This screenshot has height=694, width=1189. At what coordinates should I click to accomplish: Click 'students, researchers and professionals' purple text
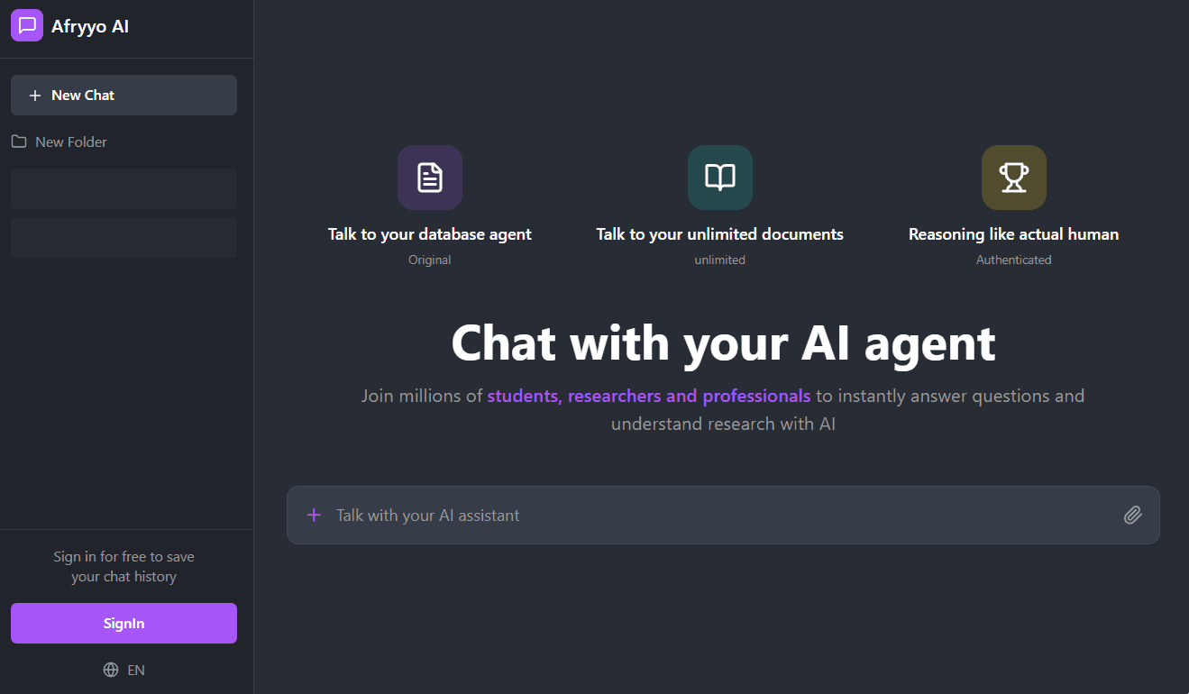649,396
